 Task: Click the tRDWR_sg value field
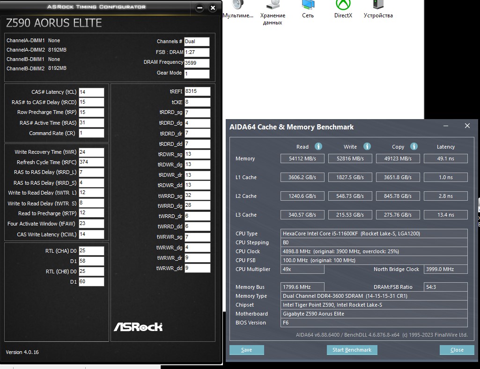pyautogui.click(x=198, y=154)
